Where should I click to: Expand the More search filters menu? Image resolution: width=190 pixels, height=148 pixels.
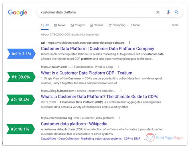click(135, 25)
